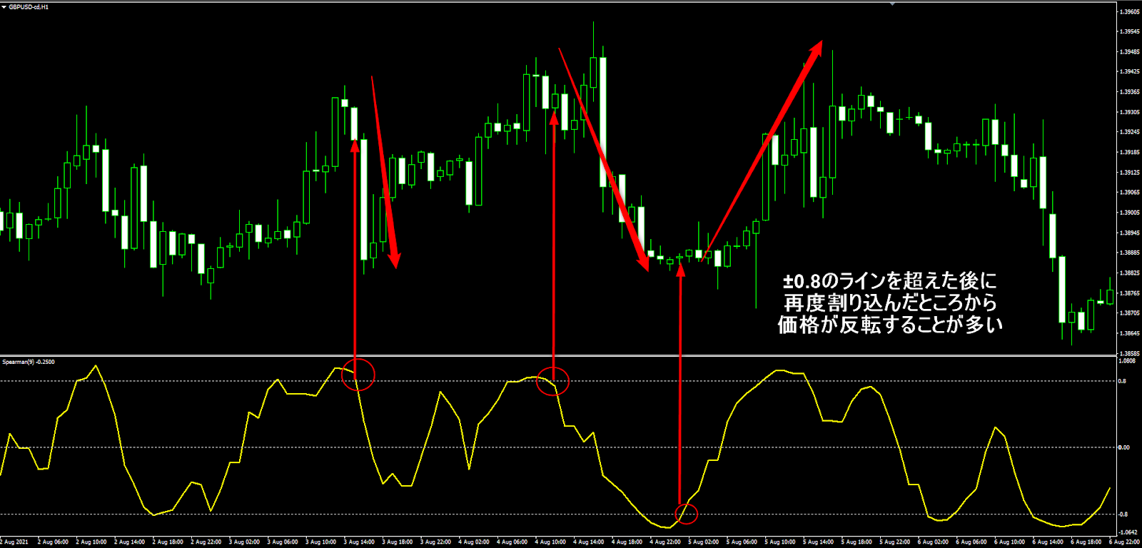The height and width of the screenshot is (548, 1142).
Task: Click the '2 Aug 18:00' time label
Action: 168,542
